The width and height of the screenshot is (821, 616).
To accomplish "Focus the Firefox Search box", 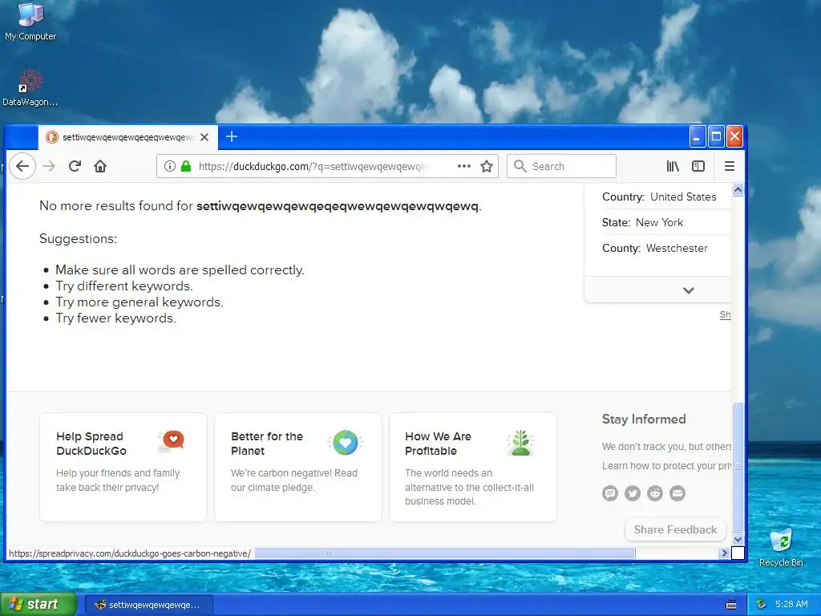I will (x=561, y=166).
